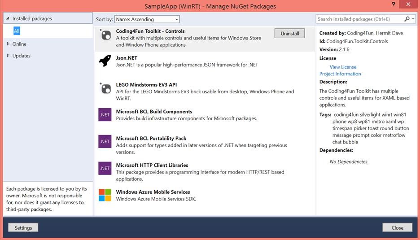The height and width of the screenshot is (240, 420).
Task: Close the Manage NuGet Packages window
Action: pyautogui.click(x=408, y=4)
